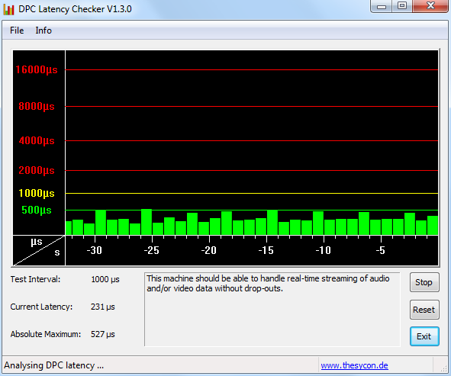The height and width of the screenshot is (376, 451).
Task: Click the Test Interval label
Action: click(x=35, y=279)
